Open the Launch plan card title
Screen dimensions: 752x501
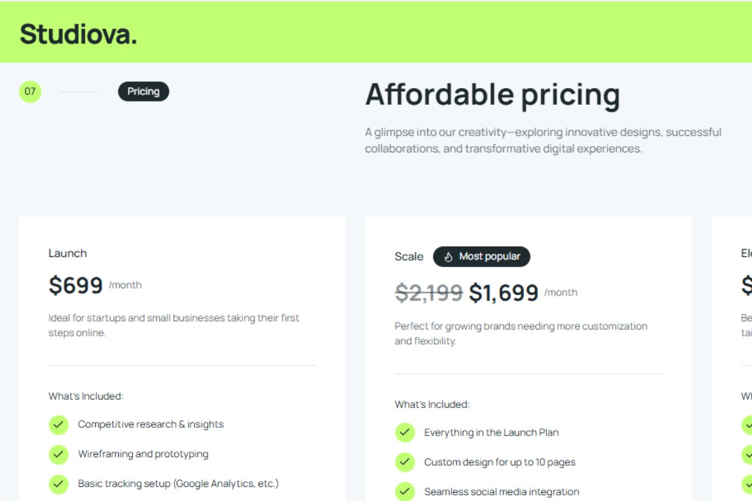67,253
